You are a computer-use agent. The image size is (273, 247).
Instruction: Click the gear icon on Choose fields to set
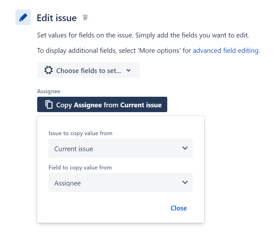pos(48,70)
